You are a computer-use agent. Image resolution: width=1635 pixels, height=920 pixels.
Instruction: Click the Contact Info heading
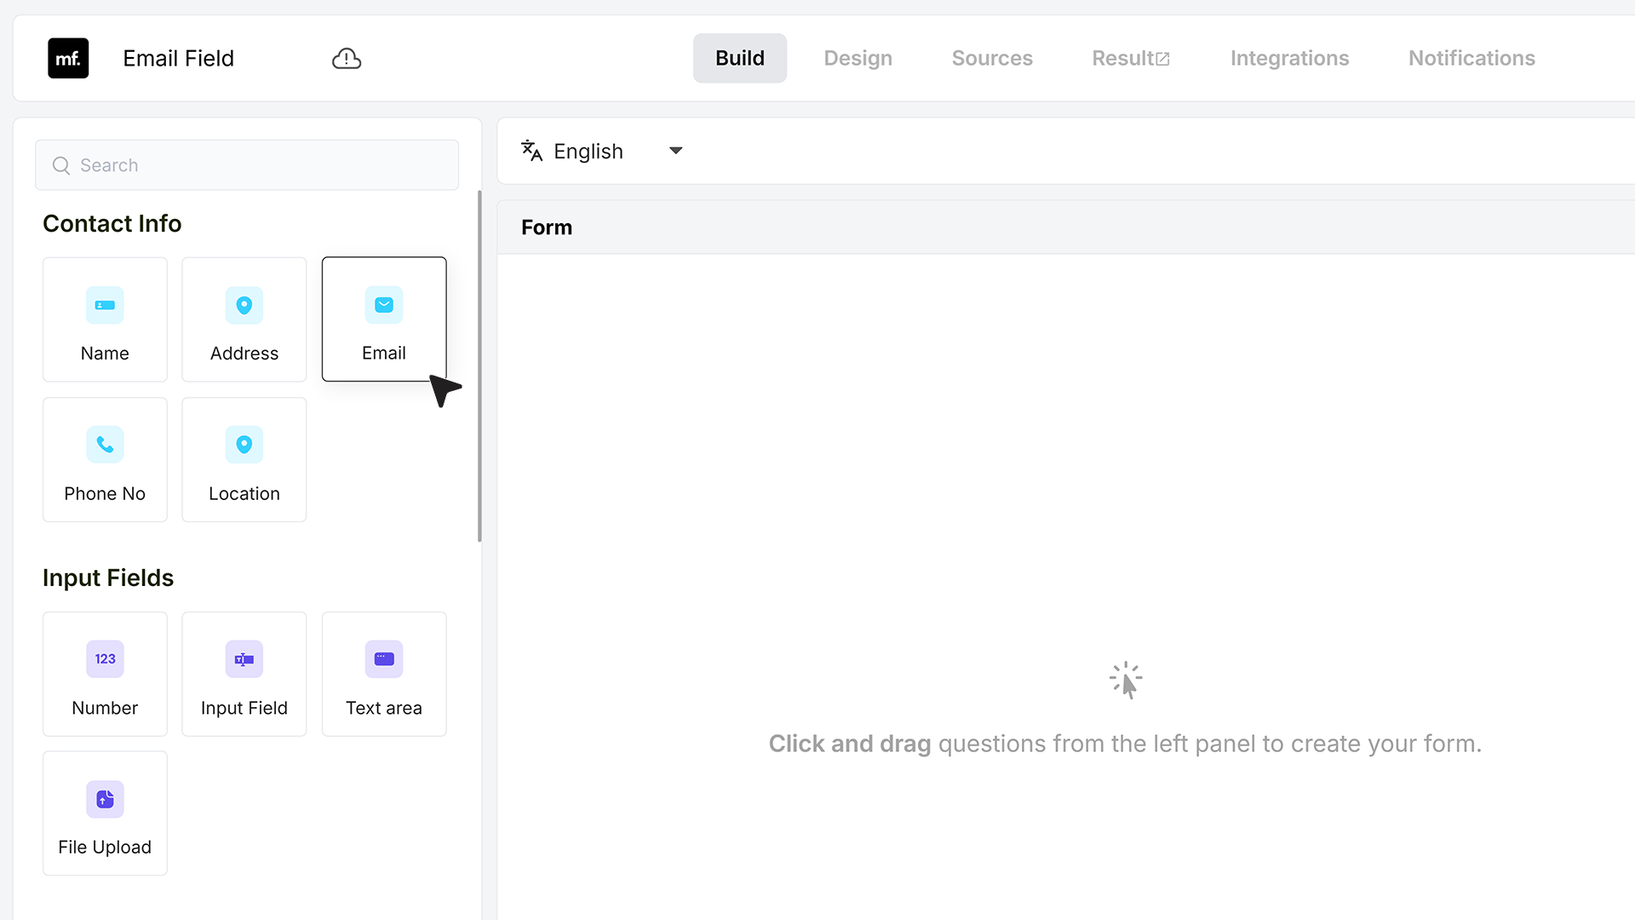click(112, 223)
